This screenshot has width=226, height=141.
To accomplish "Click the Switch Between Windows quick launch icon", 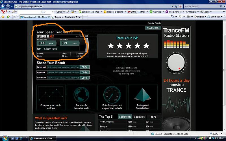I will 17,138.
